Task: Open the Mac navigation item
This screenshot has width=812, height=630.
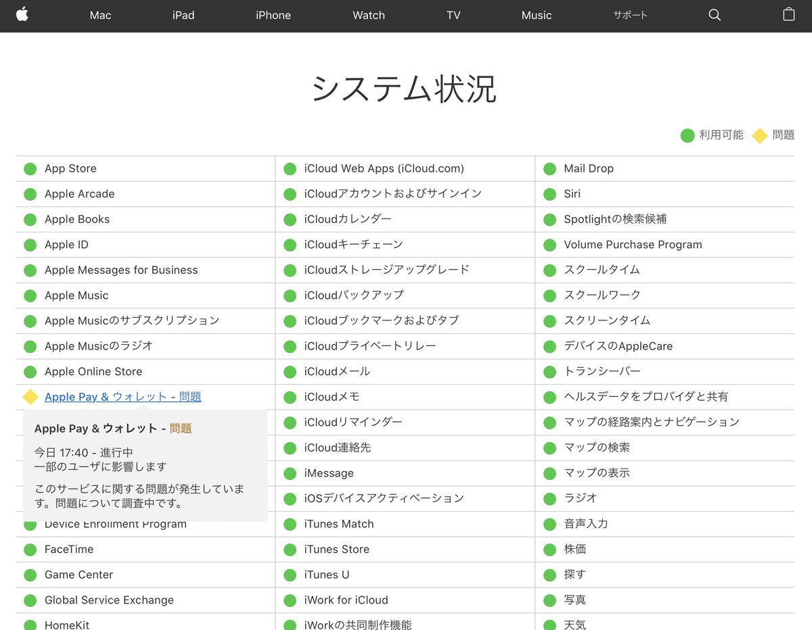Action: tap(100, 15)
